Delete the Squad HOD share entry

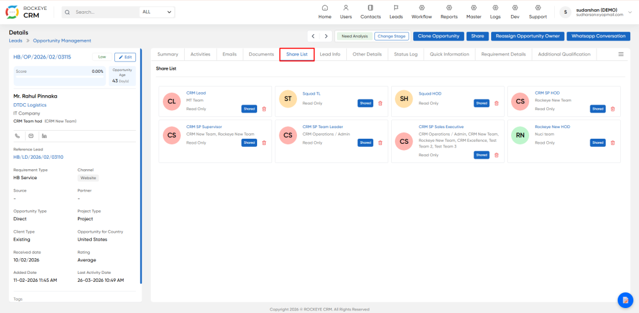[496, 103]
